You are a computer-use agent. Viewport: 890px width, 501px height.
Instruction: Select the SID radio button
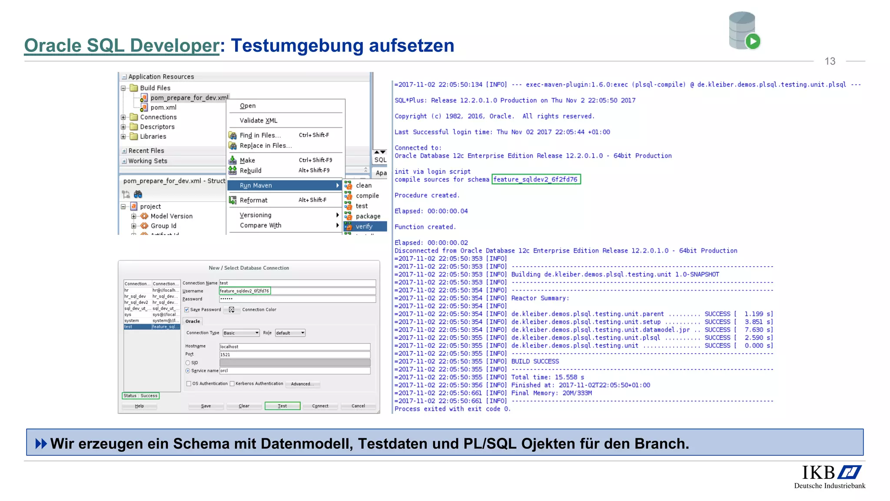coord(188,363)
